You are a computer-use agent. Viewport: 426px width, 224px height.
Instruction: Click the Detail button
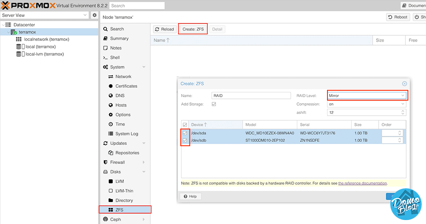(x=217, y=29)
